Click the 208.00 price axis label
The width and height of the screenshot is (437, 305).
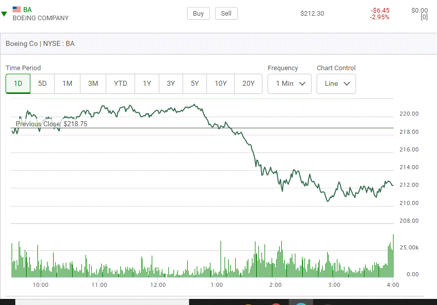[409, 221]
